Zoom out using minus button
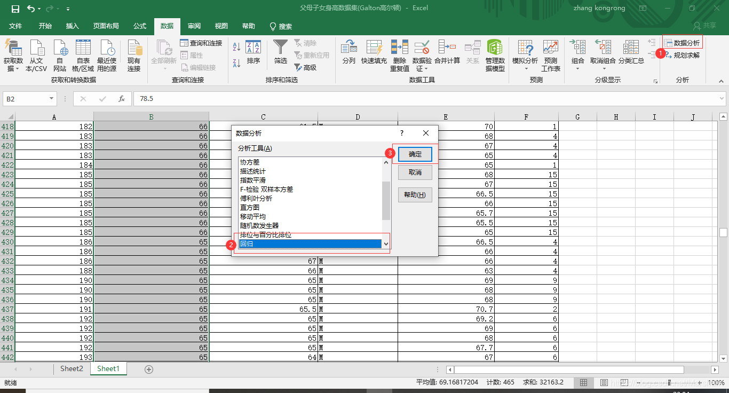729x393 pixels. click(x=639, y=383)
